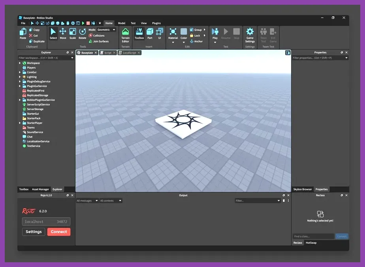Switch to the View ribbon tab
The height and width of the screenshot is (267, 365).
(x=144, y=23)
